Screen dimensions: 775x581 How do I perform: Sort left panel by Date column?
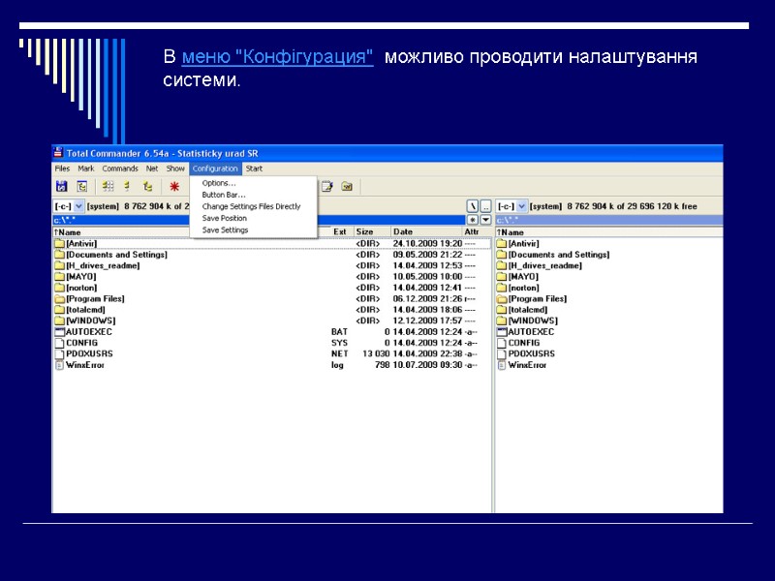(x=426, y=231)
